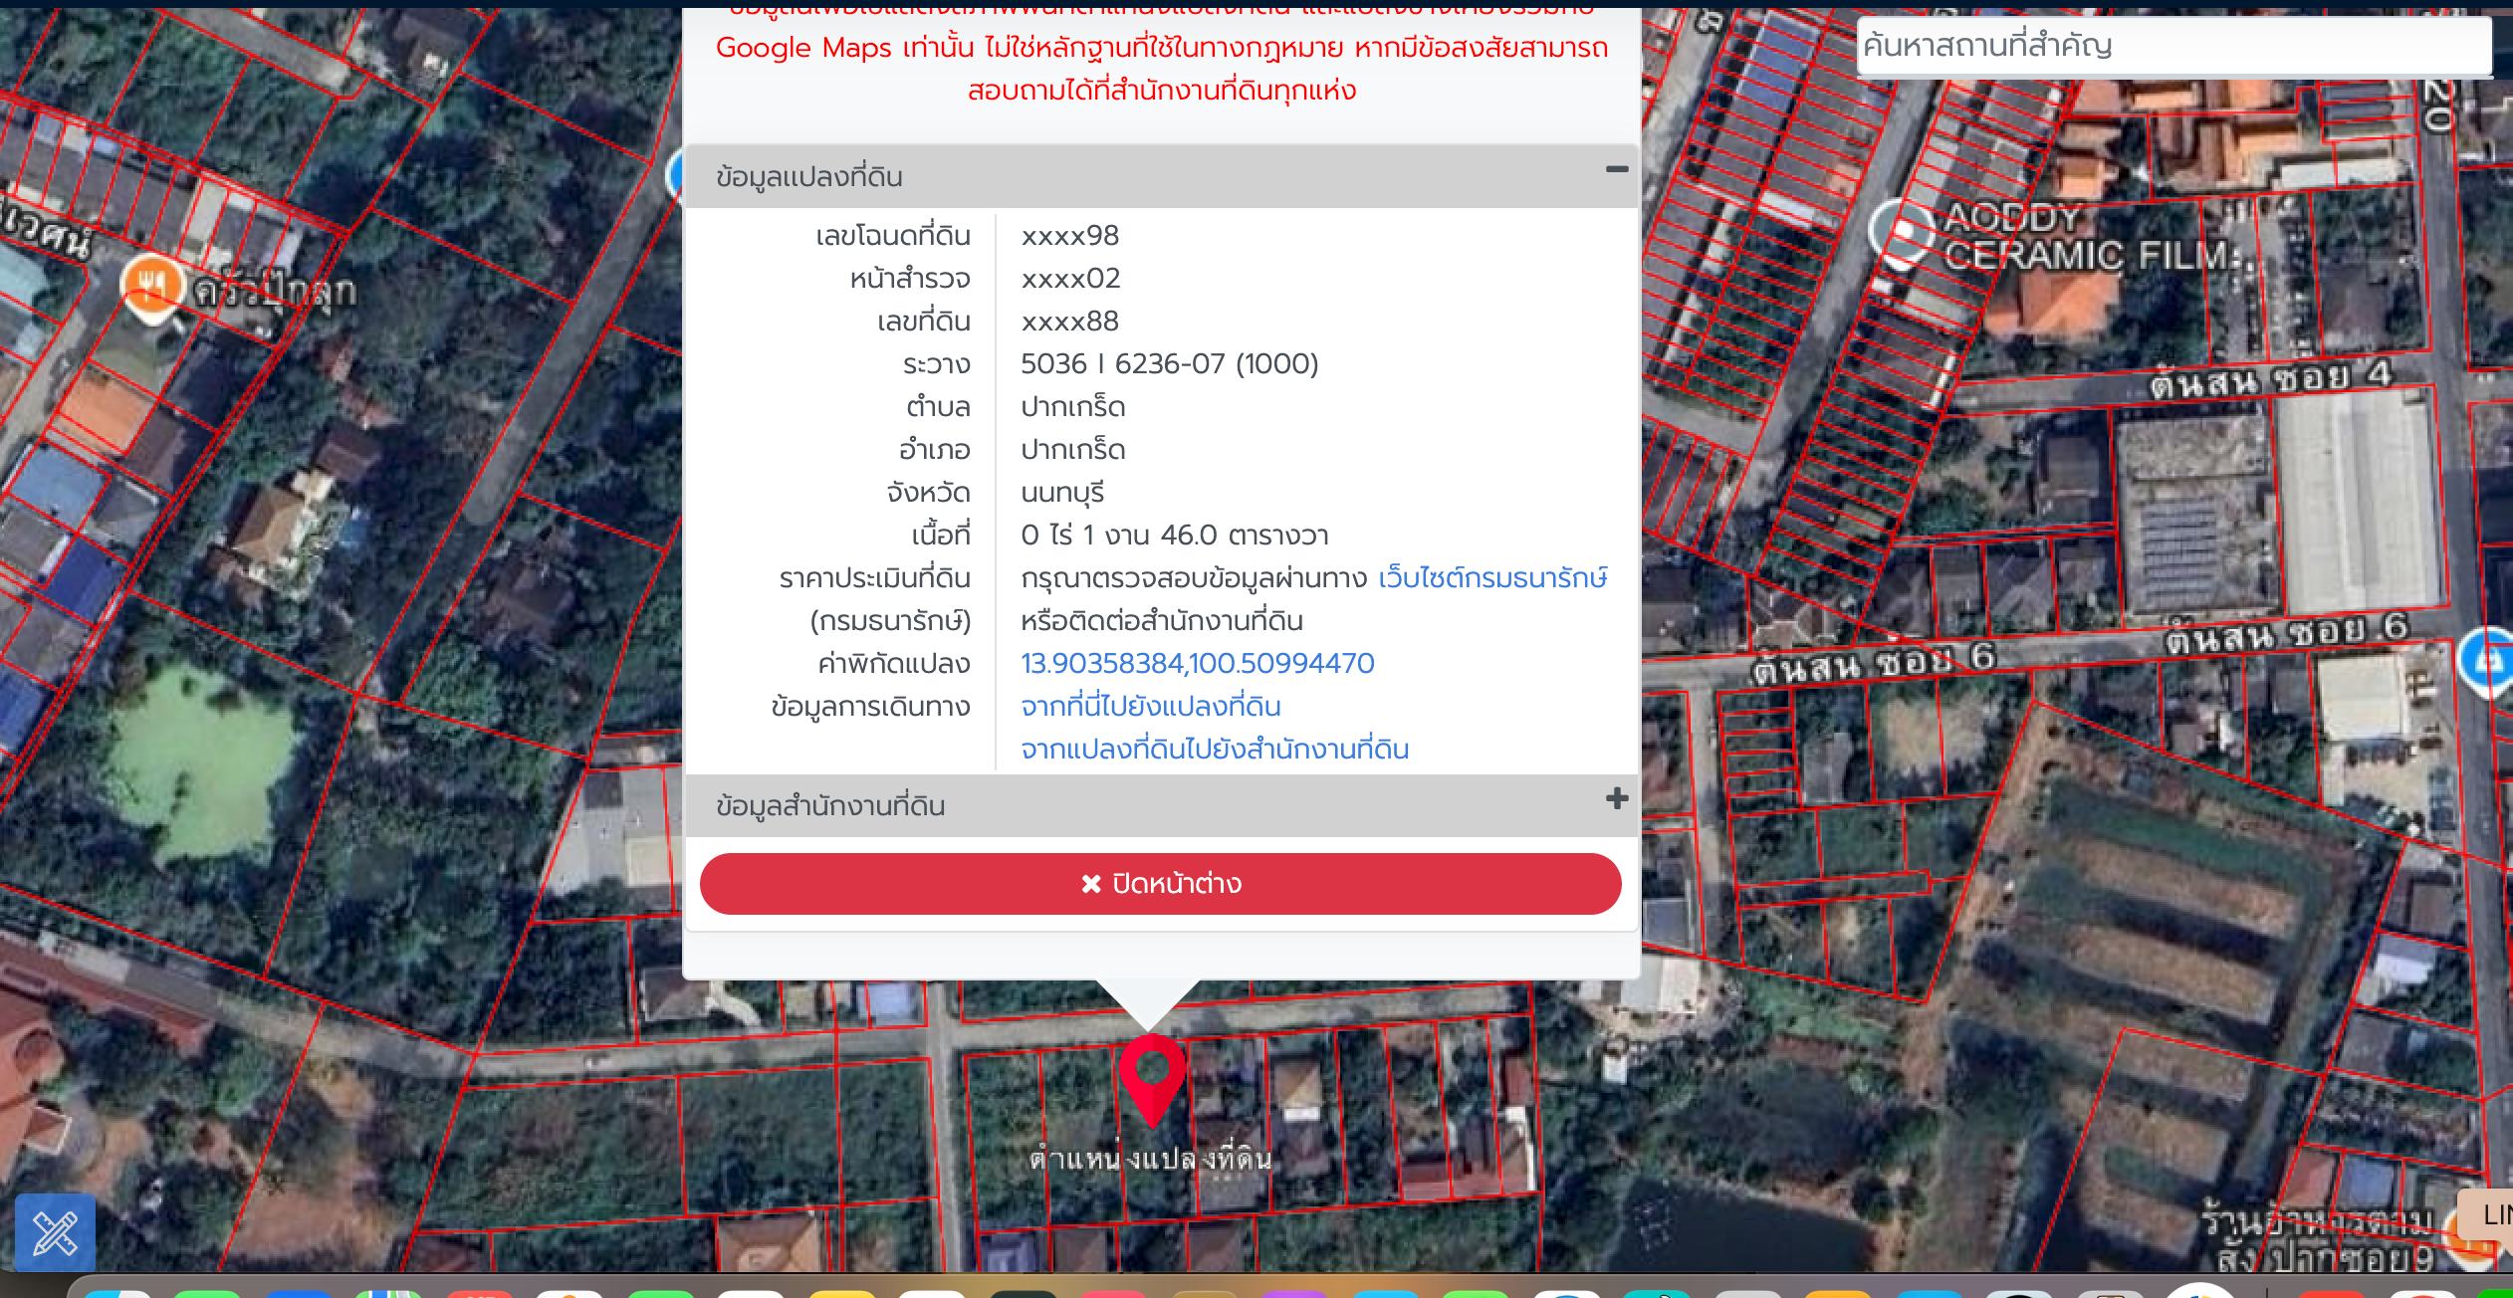Click the จากที่นี่ไปยังแปลงที่ดิน directions link
This screenshot has width=2513, height=1298.
[x=1151, y=707]
